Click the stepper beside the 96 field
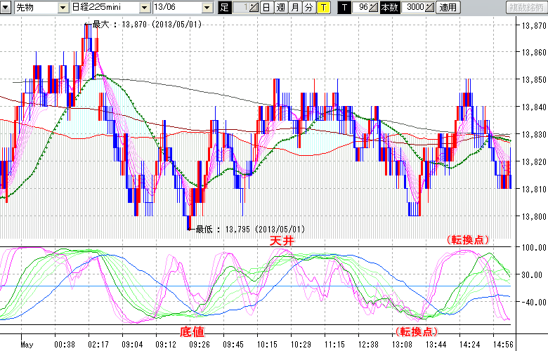 click(374, 8)
